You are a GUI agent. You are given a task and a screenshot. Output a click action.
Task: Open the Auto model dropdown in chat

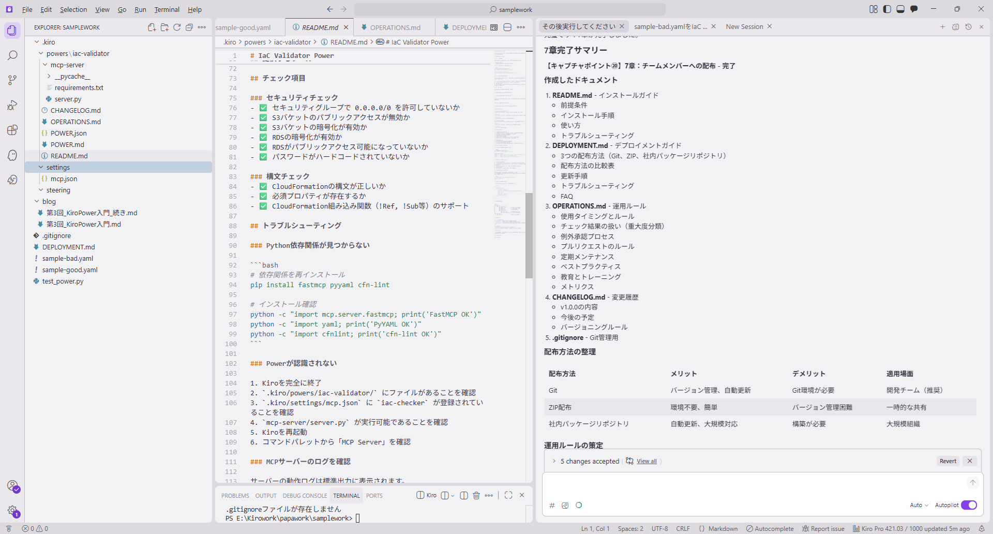tap(918, 505)
